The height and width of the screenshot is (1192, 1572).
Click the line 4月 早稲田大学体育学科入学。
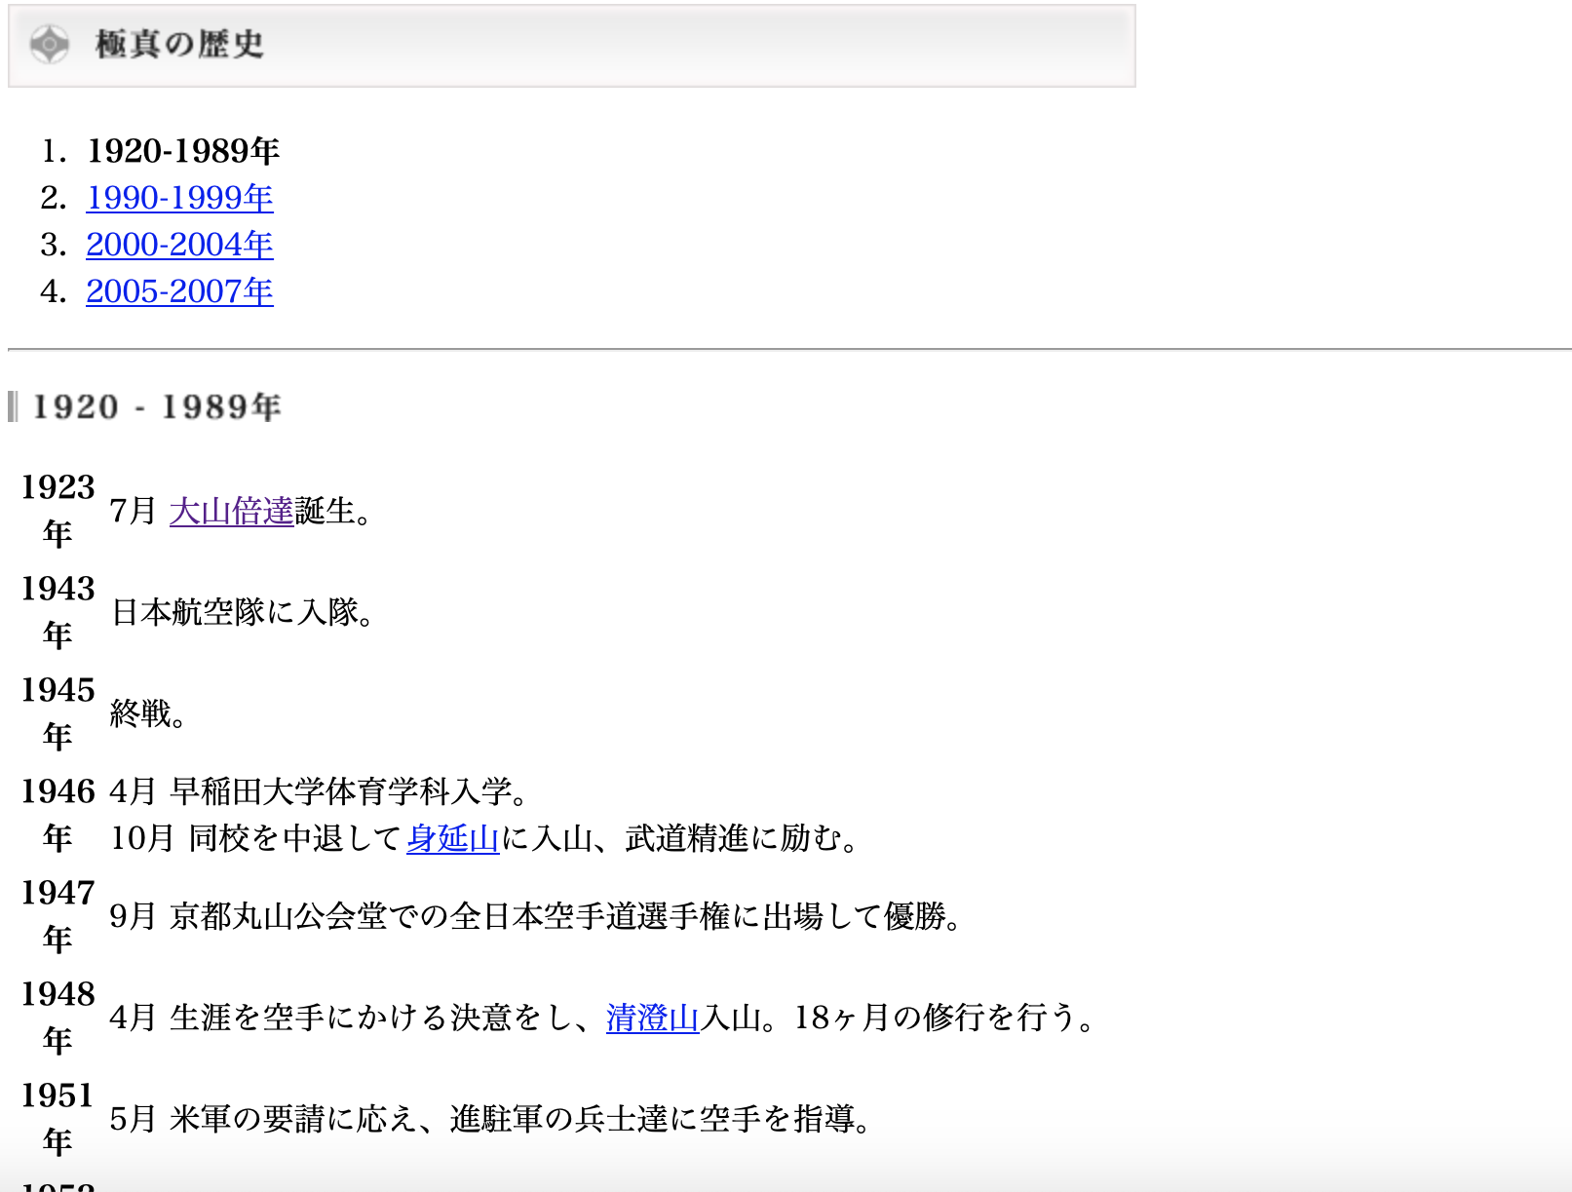pyautogui.click(x=320, y=791)
